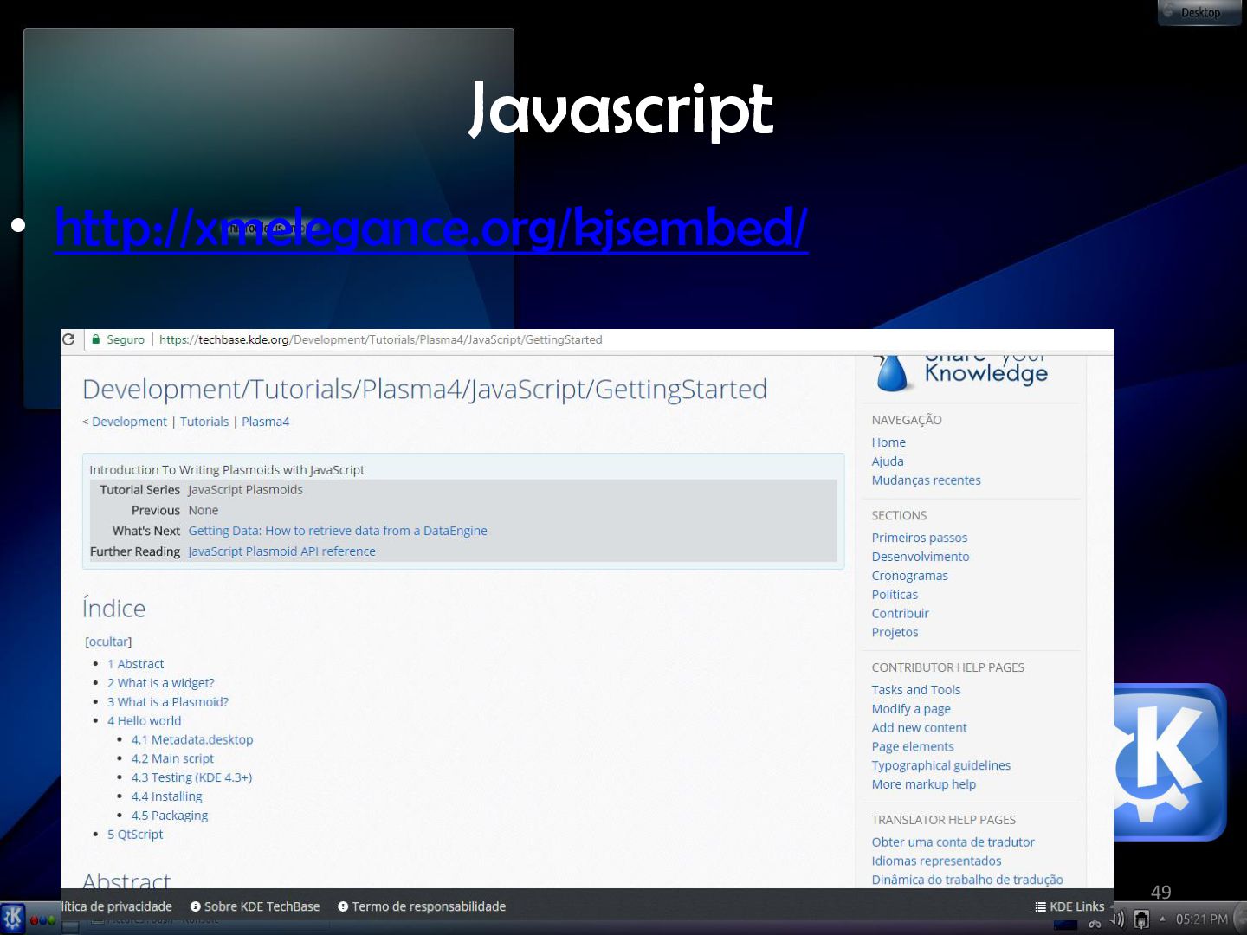The width and height of the screenshot is (1247, 935).
Task: Open Termo de responsabilidade footer link
Action: pos(422,906)
